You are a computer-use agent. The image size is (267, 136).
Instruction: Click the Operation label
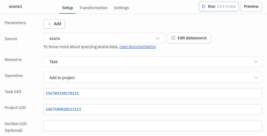tap(14, 76)
